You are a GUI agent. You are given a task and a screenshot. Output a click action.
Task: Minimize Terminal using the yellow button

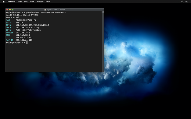pos(10,10)
